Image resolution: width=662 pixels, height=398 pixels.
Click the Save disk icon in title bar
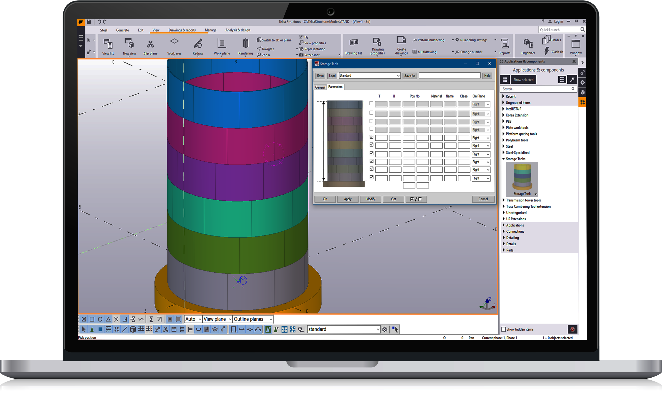point(89,21)
